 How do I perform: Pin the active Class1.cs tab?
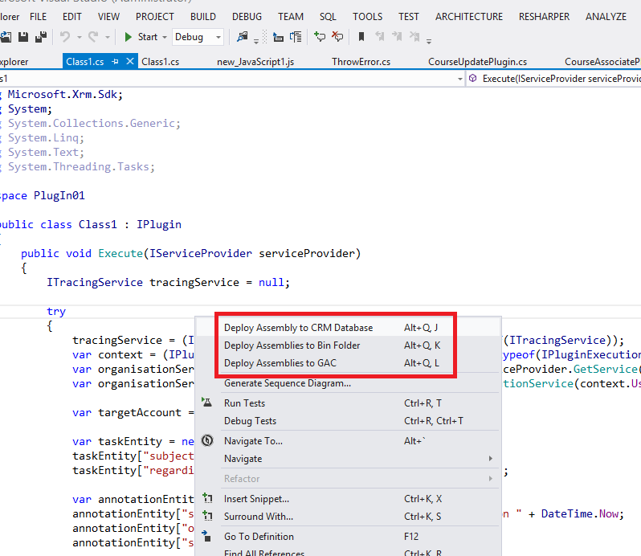pos(115,62)
